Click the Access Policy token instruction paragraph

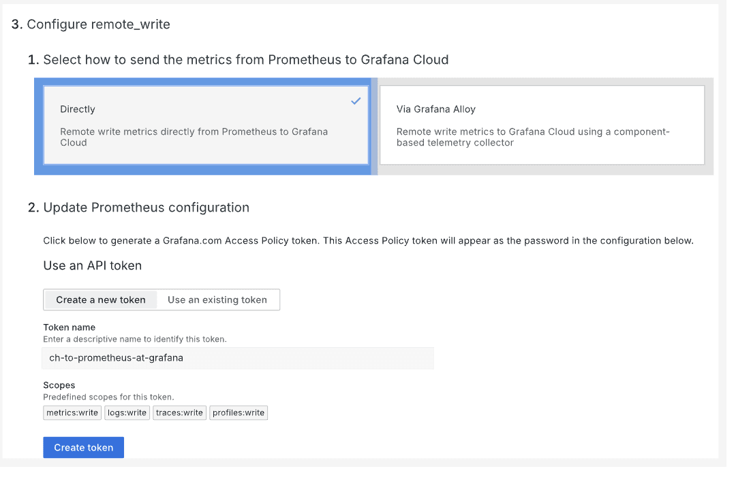368,241
